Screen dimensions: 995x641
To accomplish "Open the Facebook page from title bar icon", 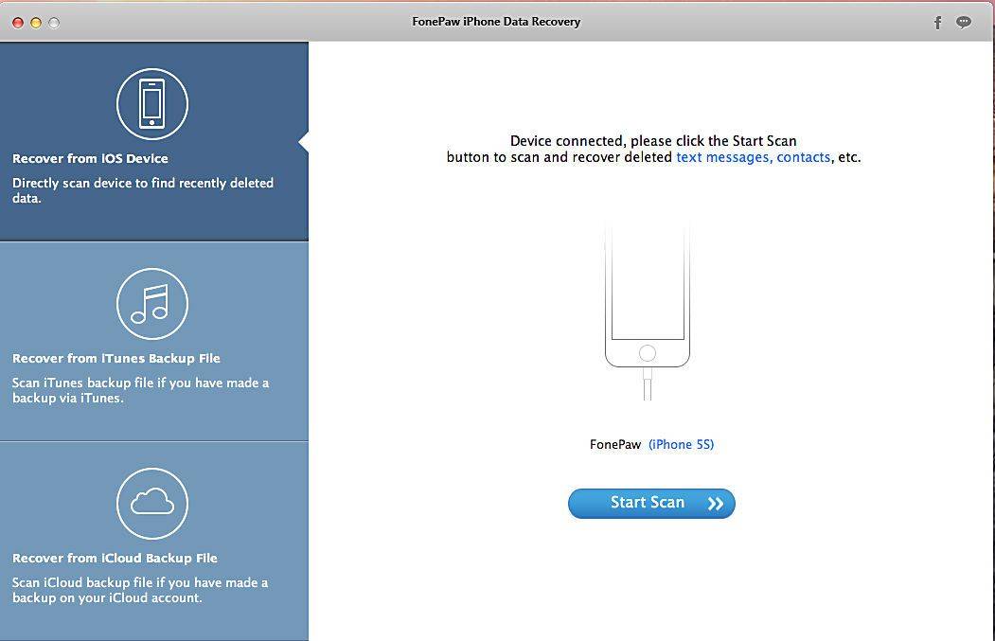I will tap(937, 22).
